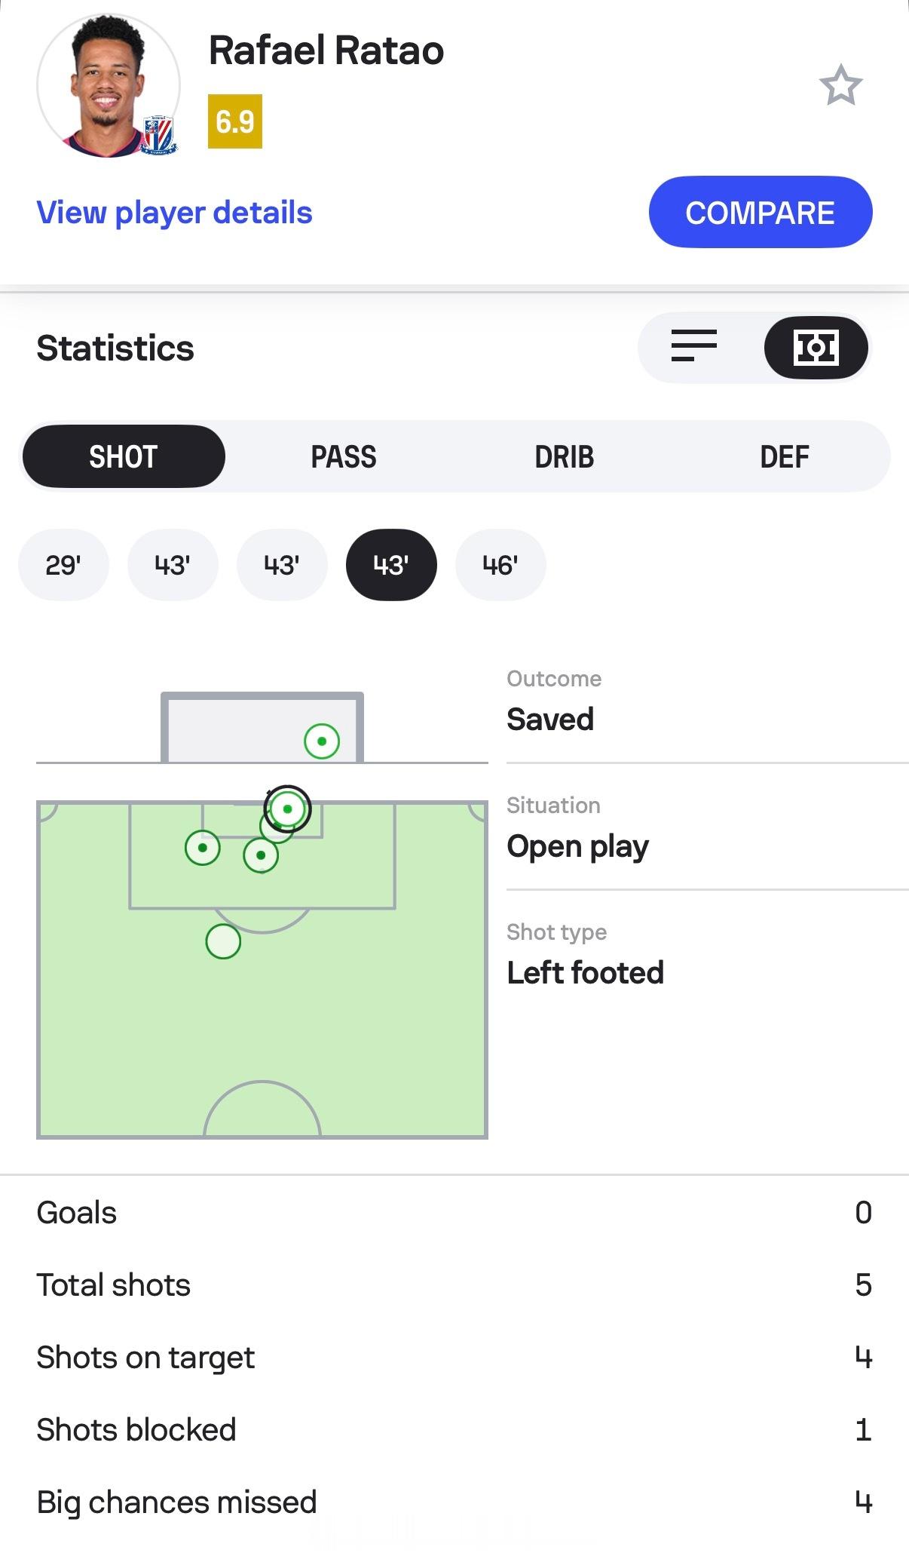Select the pitch map view icon
Image resolution: width=909 pixels, height=1556 pixels.
pyautogui.click(x=816, y=347)
